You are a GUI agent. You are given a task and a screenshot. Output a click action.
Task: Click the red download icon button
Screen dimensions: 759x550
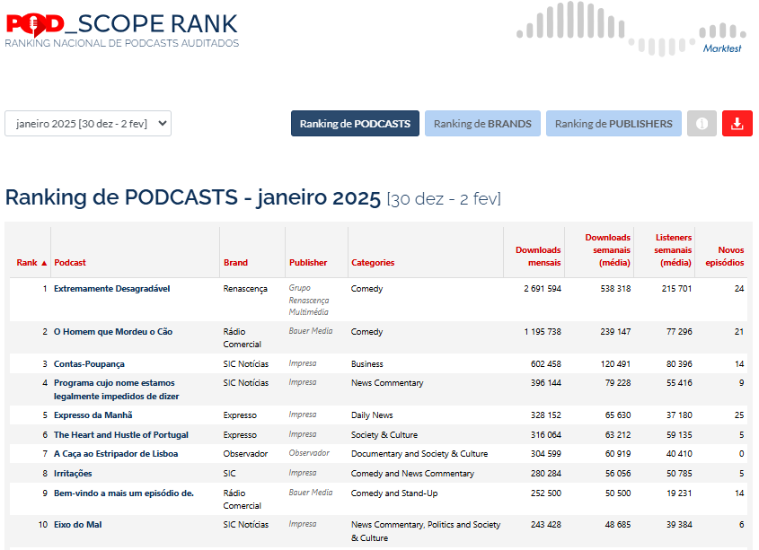tap(737, 124)
